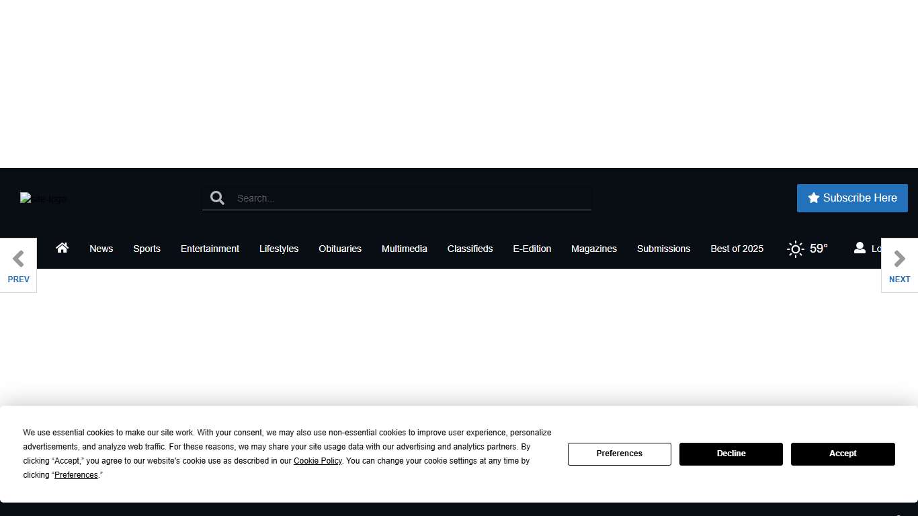The image size is (918, 516).
Task: Expand the Lifestyles menu
Action: point(279,249)
